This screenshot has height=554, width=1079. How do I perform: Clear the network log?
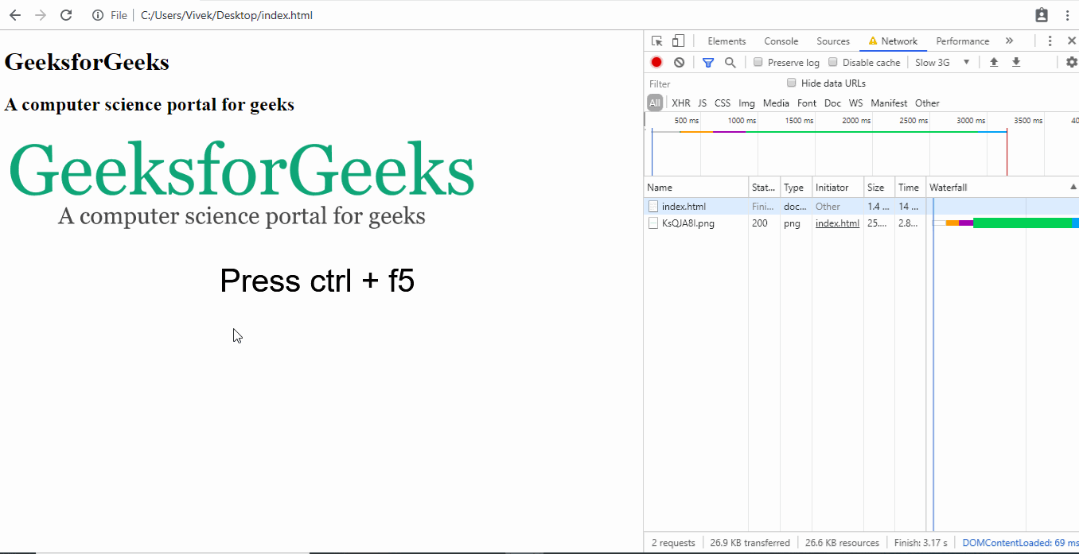(679, 62)
